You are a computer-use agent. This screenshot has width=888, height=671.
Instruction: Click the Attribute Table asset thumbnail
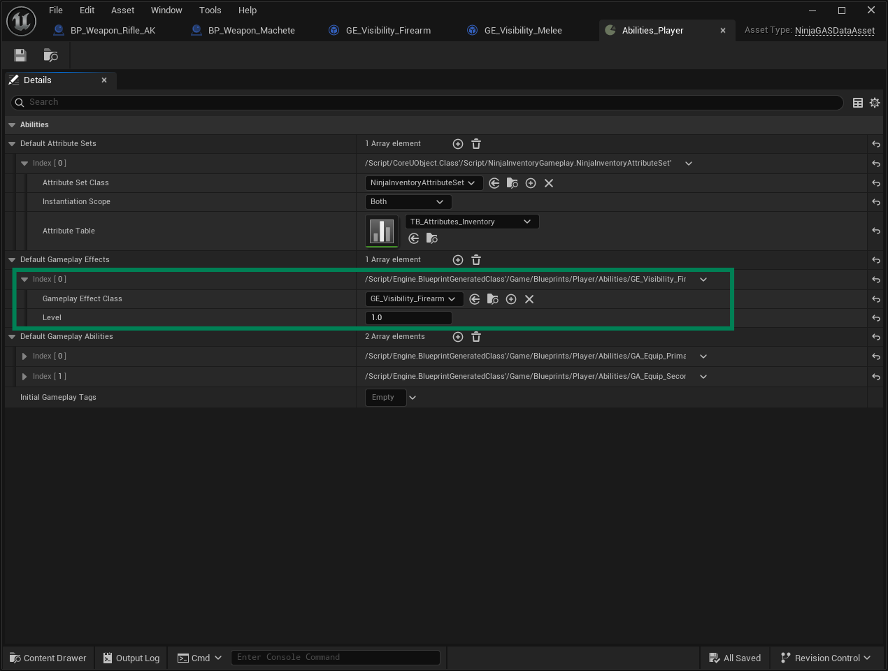[382, 231]
